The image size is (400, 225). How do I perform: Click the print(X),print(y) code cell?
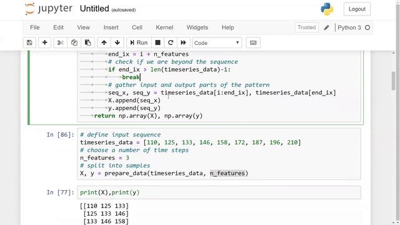(x=219, y=192)
